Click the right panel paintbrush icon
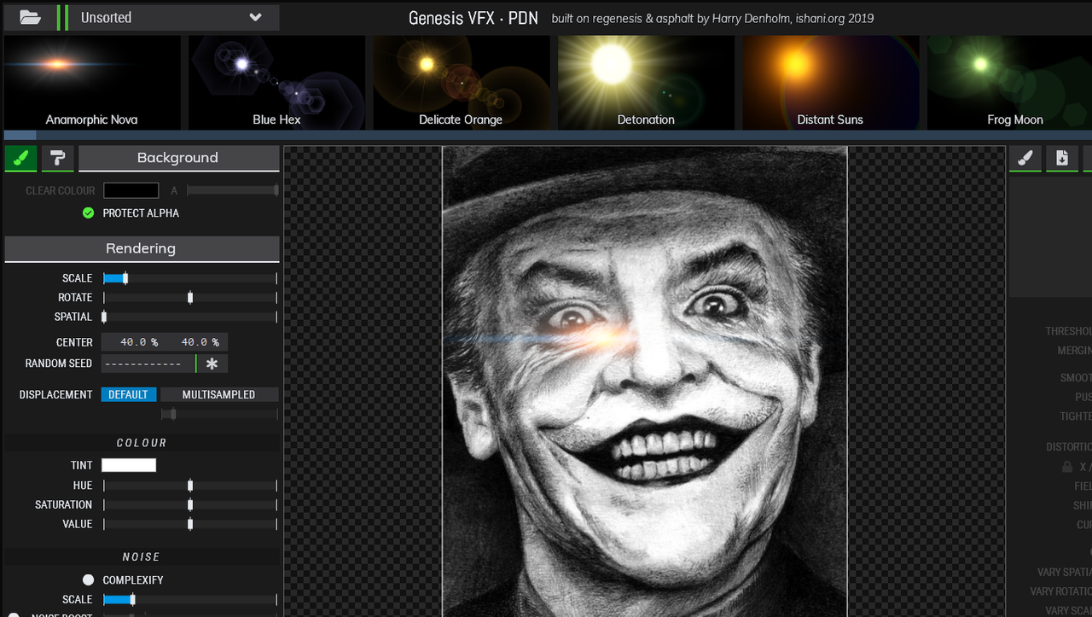Screen dimensions: 1092x617 (x=1025, y=158)
